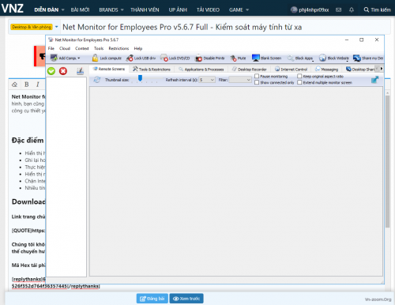This screenshot has height=305, width=395.
Task: Expand the DIỄN ĐÀN menu arrow
Action: (63, 9)
